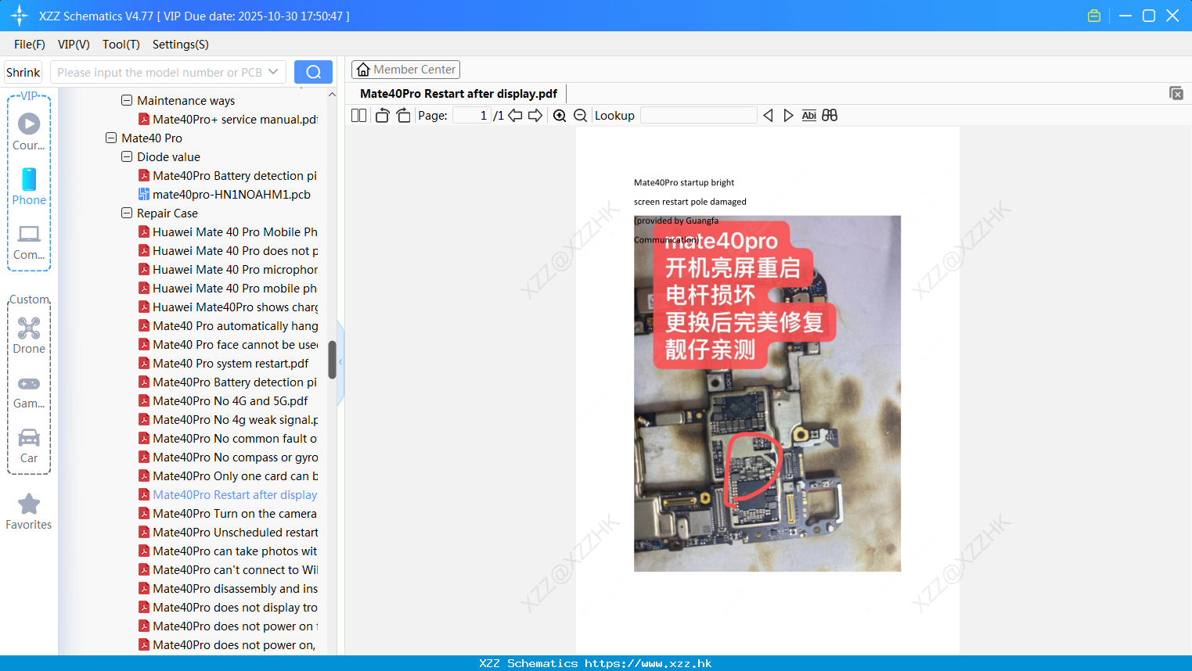1192x671 pixels.
Task: Select the Car category
Action: [29, 446]
